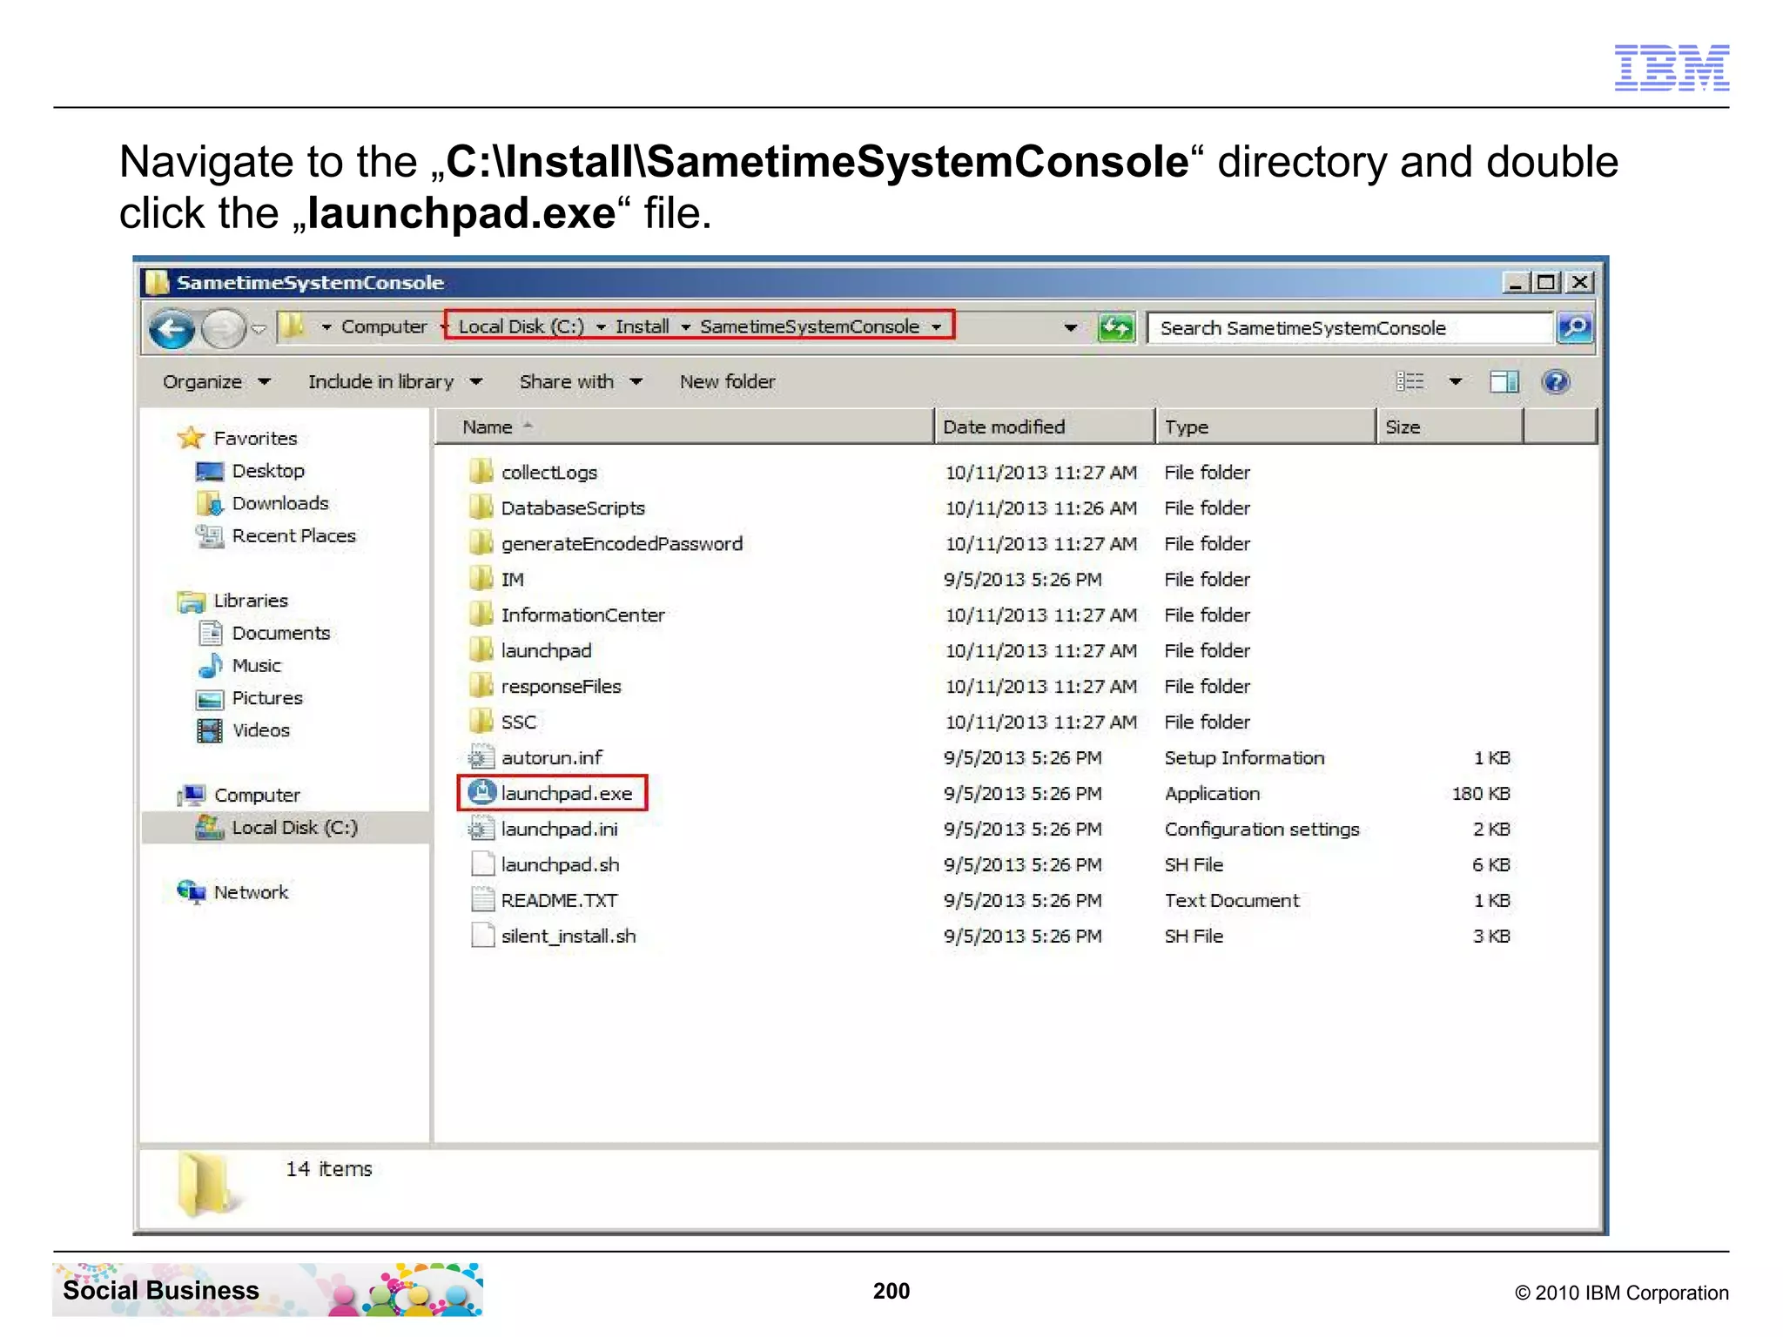Select the responseFiles folder icon
Image resolution: width=1783 pixels, height=1337 pixels.
tap(481, 685)
